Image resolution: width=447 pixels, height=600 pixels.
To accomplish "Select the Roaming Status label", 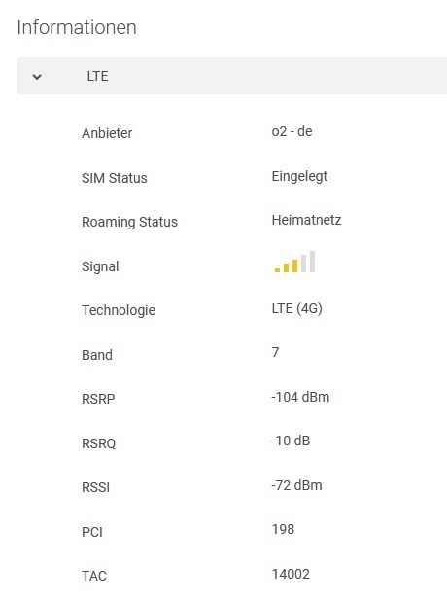I will point(129,222).
